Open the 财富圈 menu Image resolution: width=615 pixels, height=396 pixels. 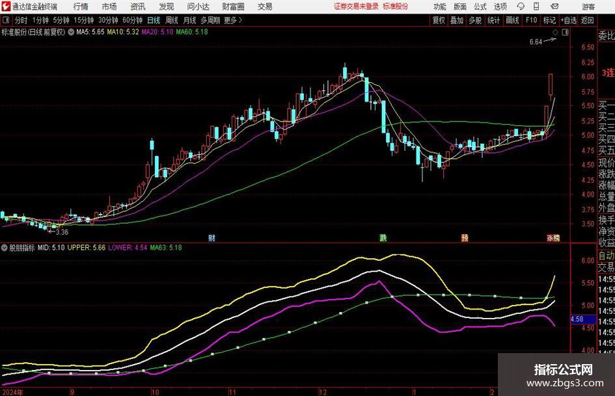(233, 7)
